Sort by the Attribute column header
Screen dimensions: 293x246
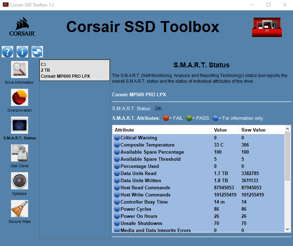pos(162,130)
